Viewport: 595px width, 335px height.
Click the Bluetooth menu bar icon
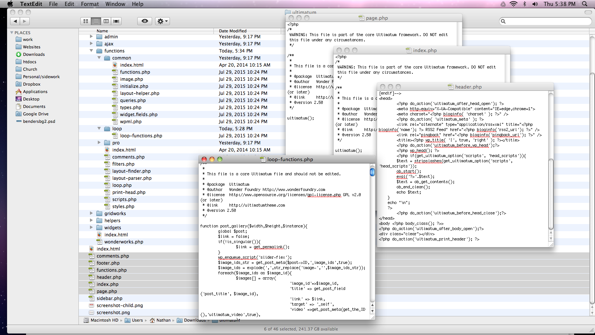[x=524, y=4]
